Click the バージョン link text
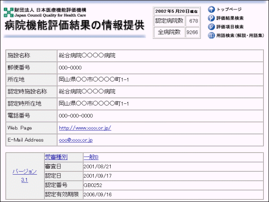The width and height of the screenshot is (269, 202). pos(24,172)
